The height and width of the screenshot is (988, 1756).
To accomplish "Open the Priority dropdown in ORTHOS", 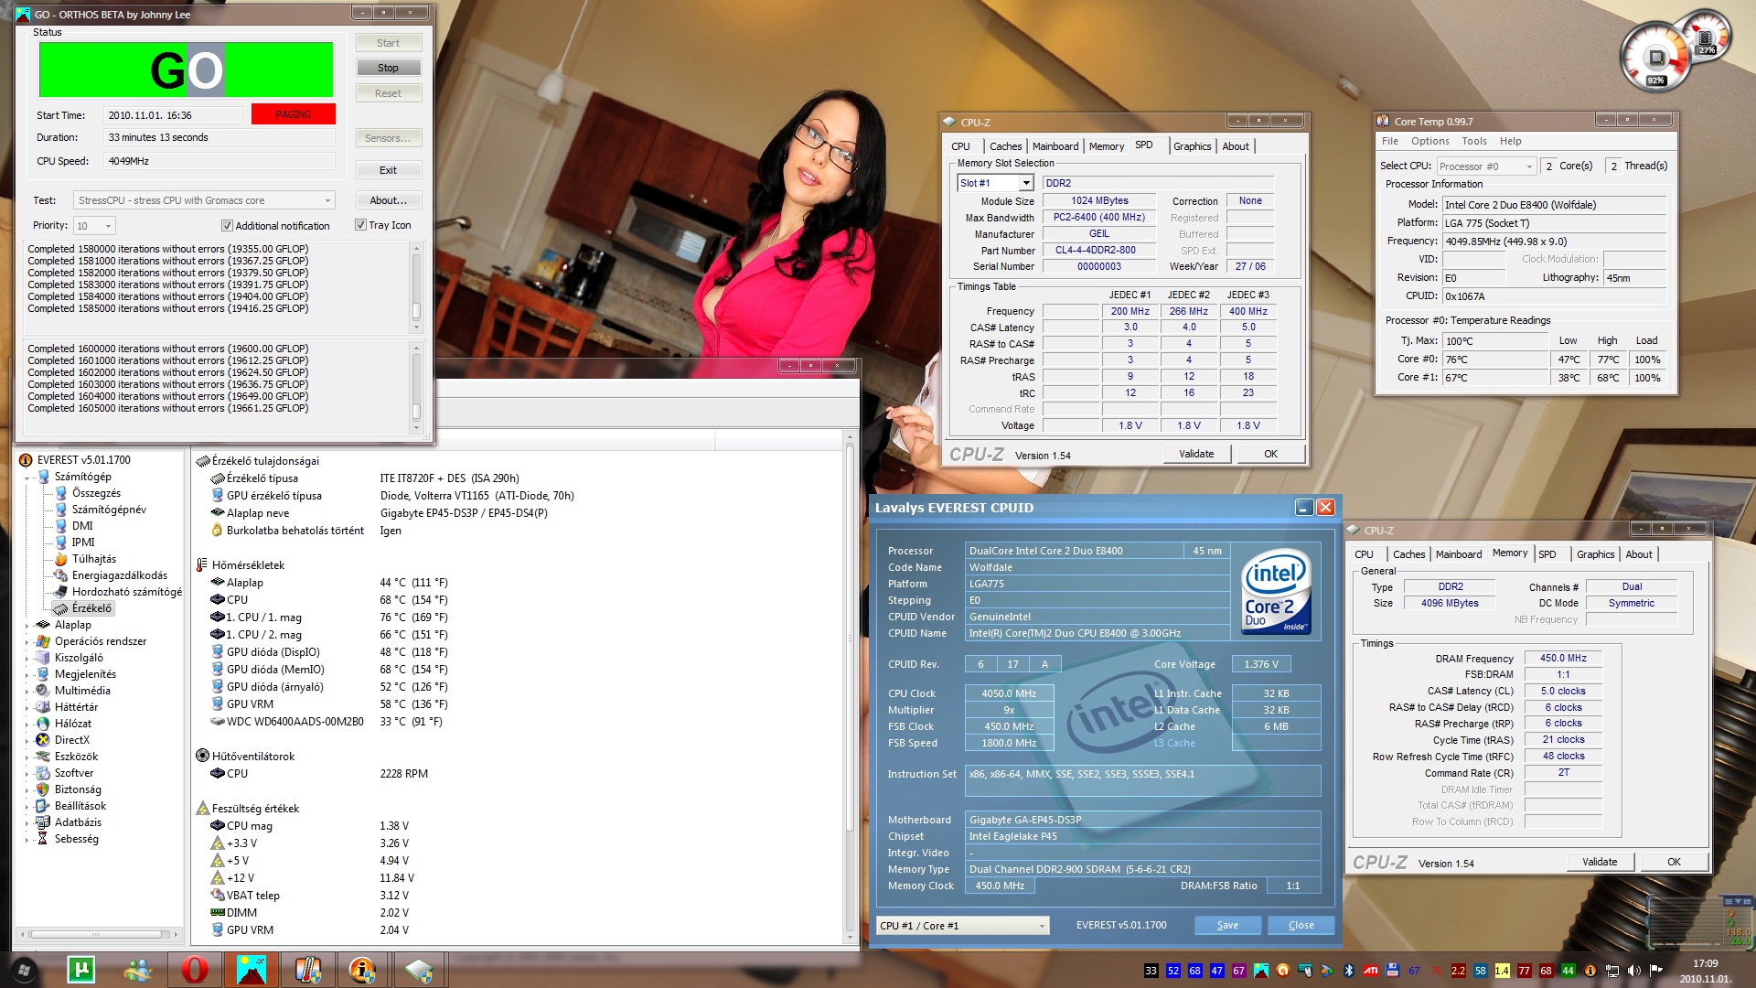I will point(94,226).
